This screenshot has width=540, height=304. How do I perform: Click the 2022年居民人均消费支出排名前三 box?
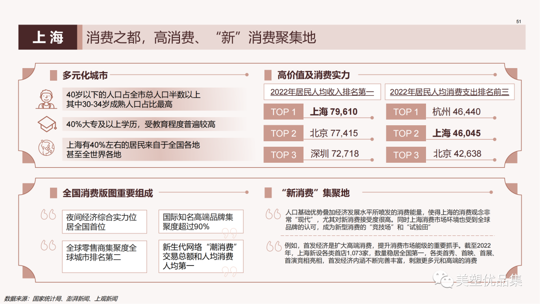point(449,92)
